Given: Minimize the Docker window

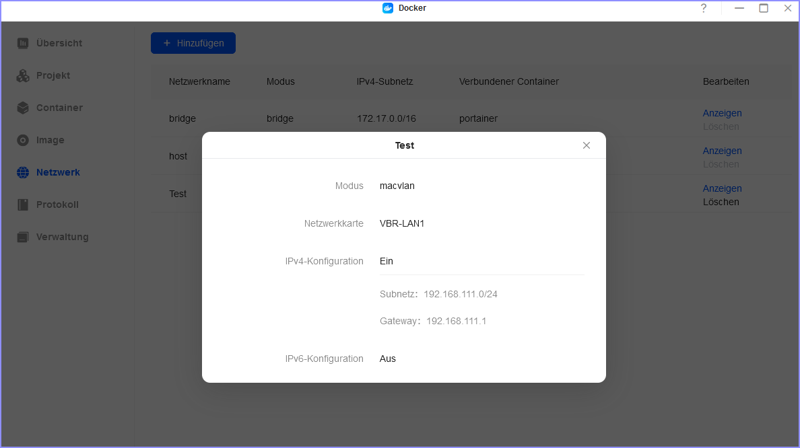Looking at the screenshot, I should pos(739,8).
